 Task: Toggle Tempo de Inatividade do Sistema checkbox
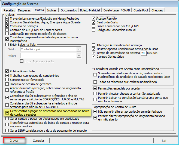(94, 53)
